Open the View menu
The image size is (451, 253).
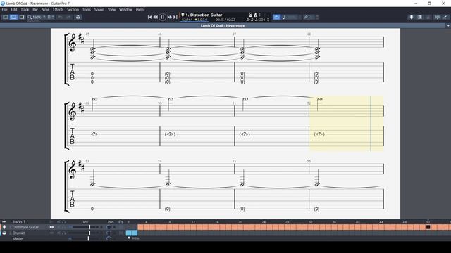pos(111,9)
